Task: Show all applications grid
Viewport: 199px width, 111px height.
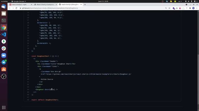Action: coord(4,107)
